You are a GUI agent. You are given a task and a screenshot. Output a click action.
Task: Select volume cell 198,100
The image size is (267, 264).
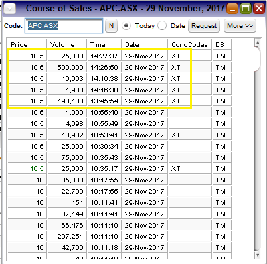66,101
